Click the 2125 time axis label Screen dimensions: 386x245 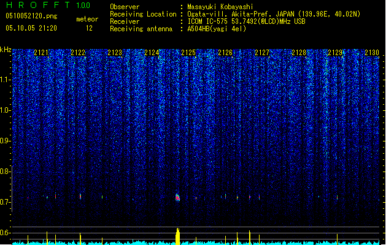click(x=188, y=53)
